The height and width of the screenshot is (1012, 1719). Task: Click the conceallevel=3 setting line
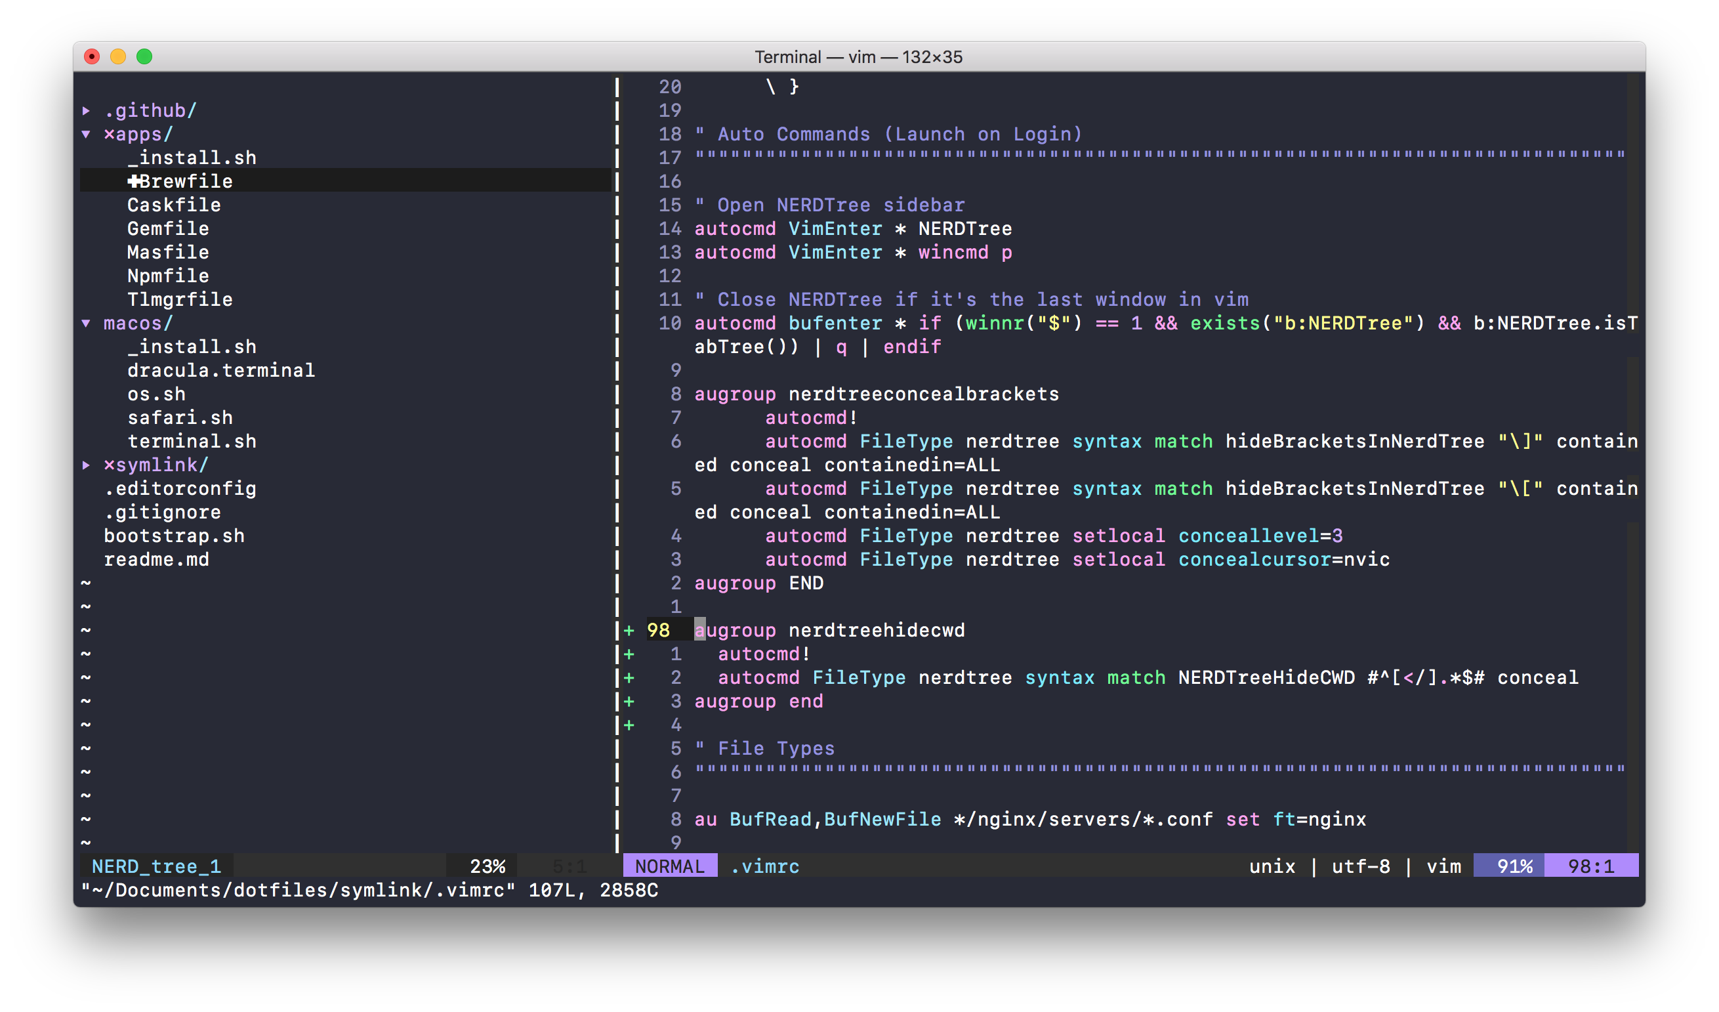[x=1054, y=536]
